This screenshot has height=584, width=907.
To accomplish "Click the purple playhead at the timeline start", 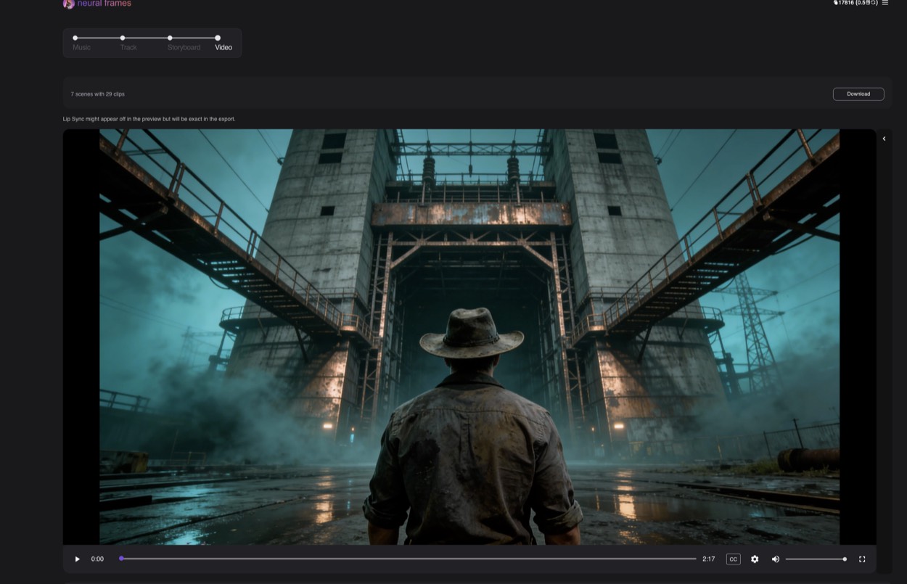I will [x=121, y=559].
